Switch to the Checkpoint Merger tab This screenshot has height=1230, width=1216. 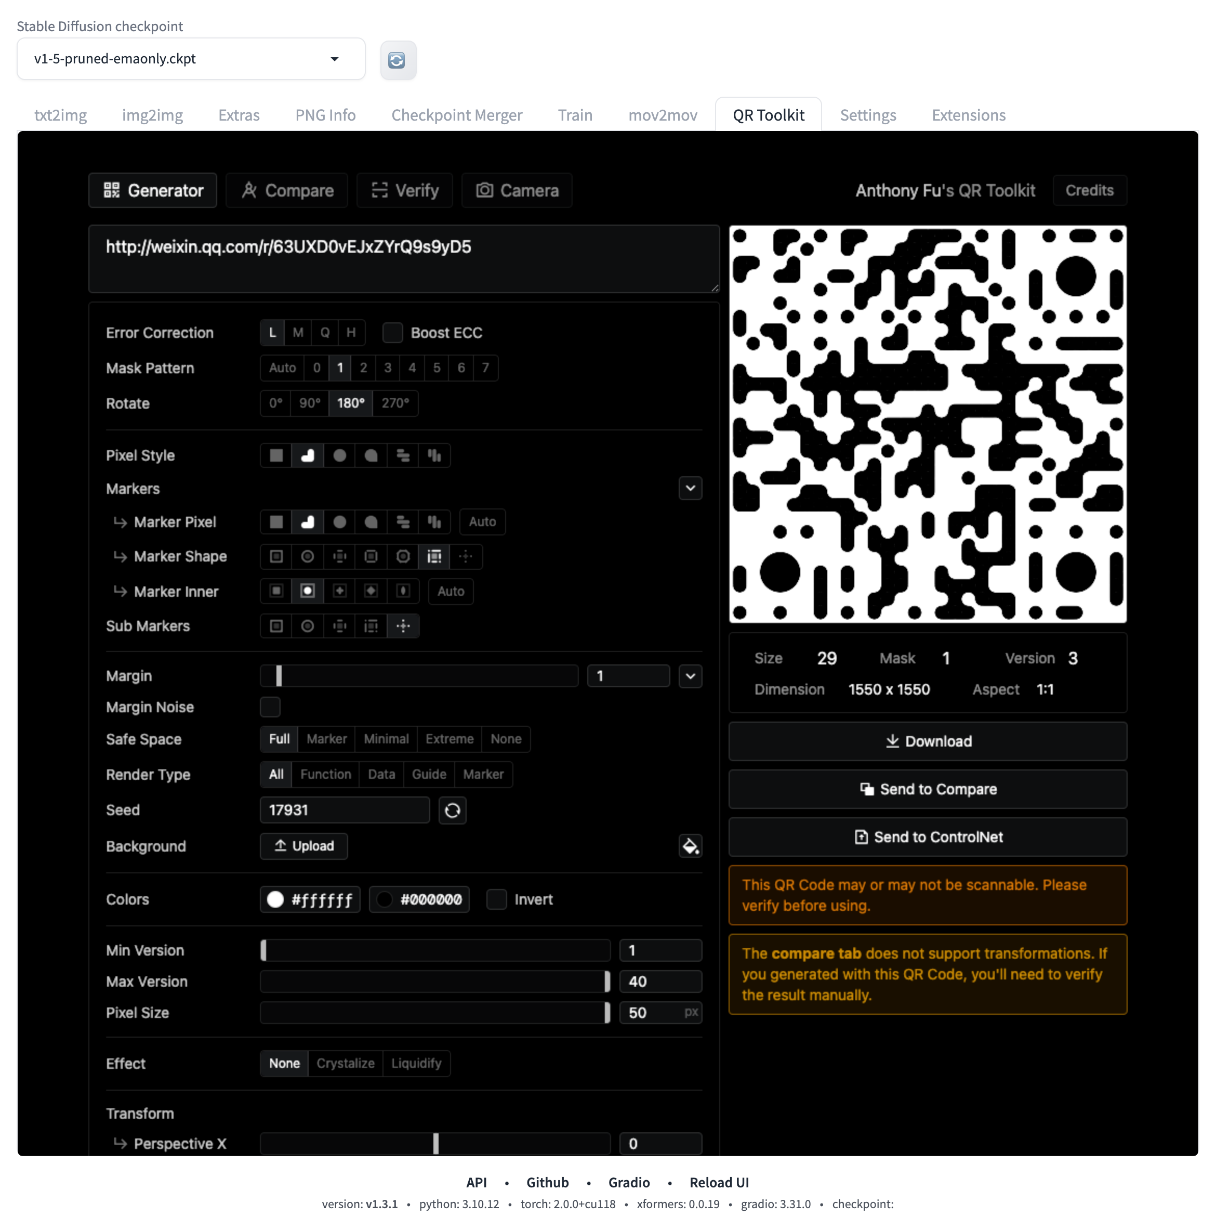(457, 114)
